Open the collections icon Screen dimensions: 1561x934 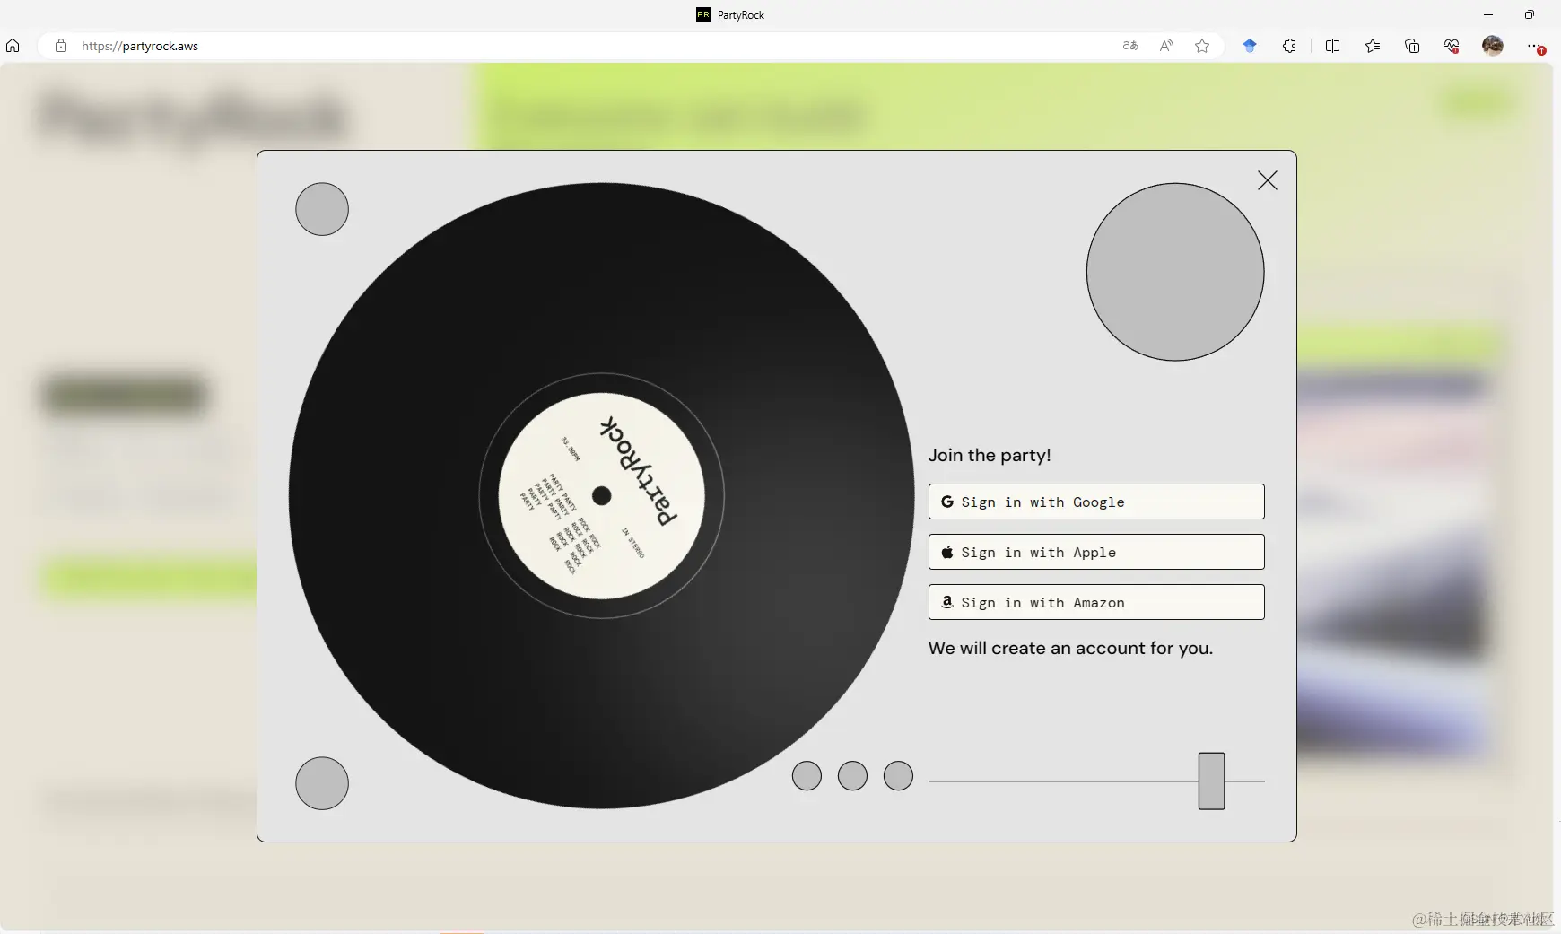1412,46
